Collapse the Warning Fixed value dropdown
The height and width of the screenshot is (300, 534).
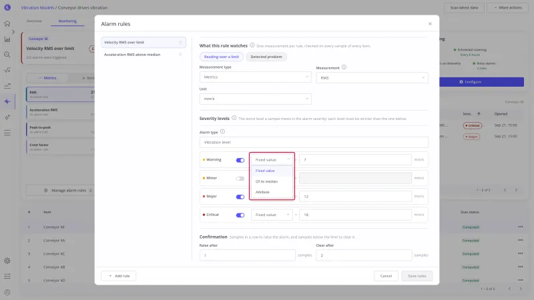(272, 159)
